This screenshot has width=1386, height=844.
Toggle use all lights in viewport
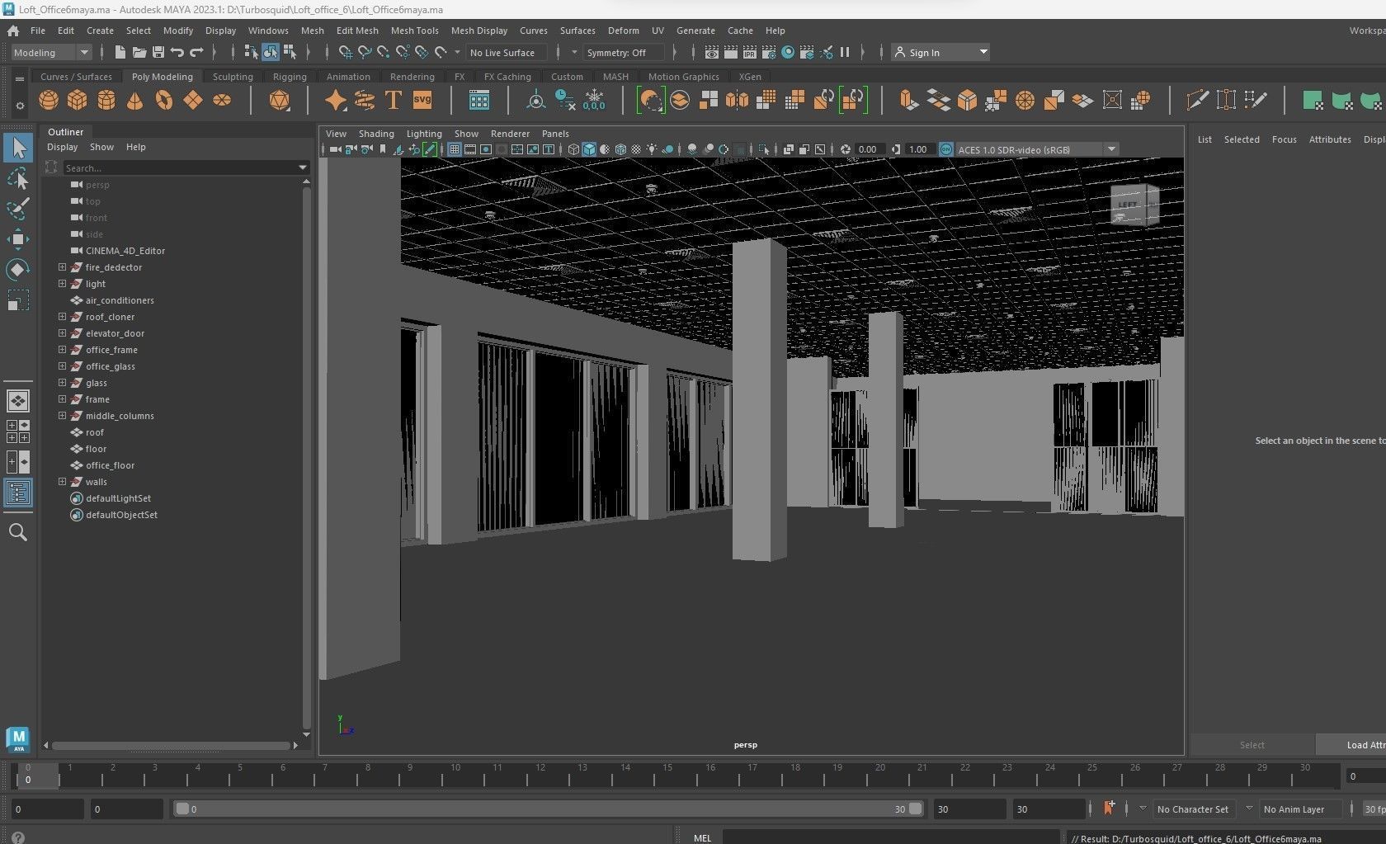point(652,149)
